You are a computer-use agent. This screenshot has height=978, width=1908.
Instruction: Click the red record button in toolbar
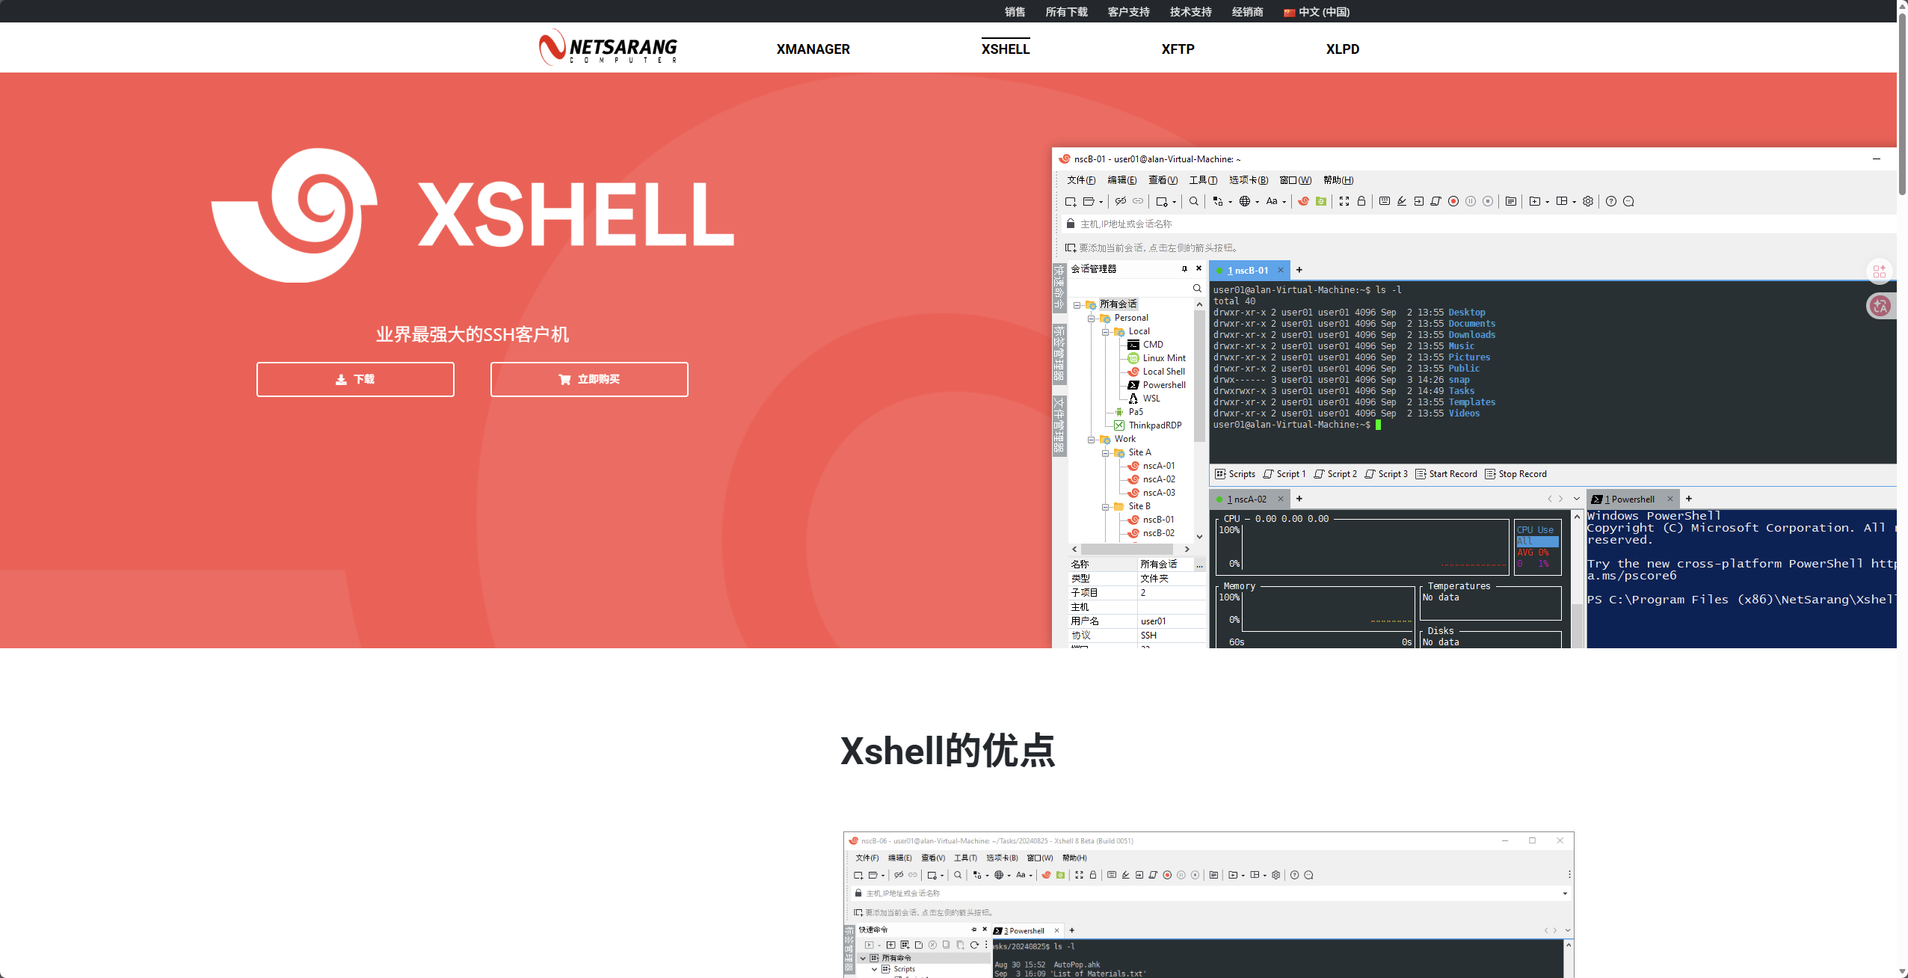1453,201
